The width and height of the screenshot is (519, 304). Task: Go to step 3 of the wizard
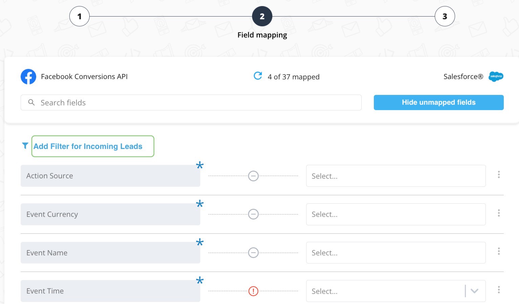(x=445, y=16)
